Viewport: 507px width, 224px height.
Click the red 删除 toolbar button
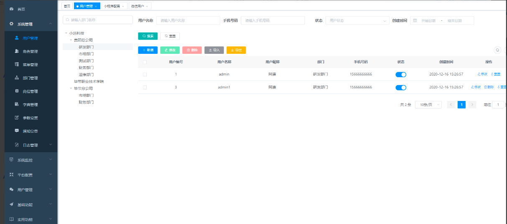pyautogui.click(x=192, y=50)
